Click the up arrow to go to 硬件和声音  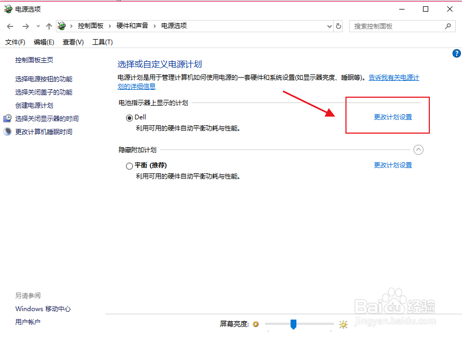click(49, 25)
